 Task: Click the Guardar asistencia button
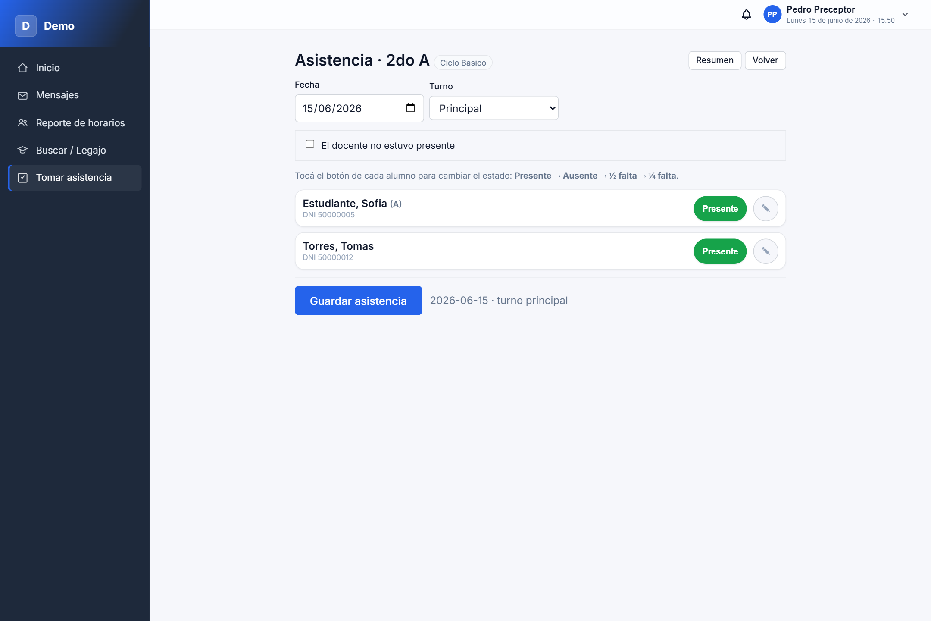coord(358,301)
